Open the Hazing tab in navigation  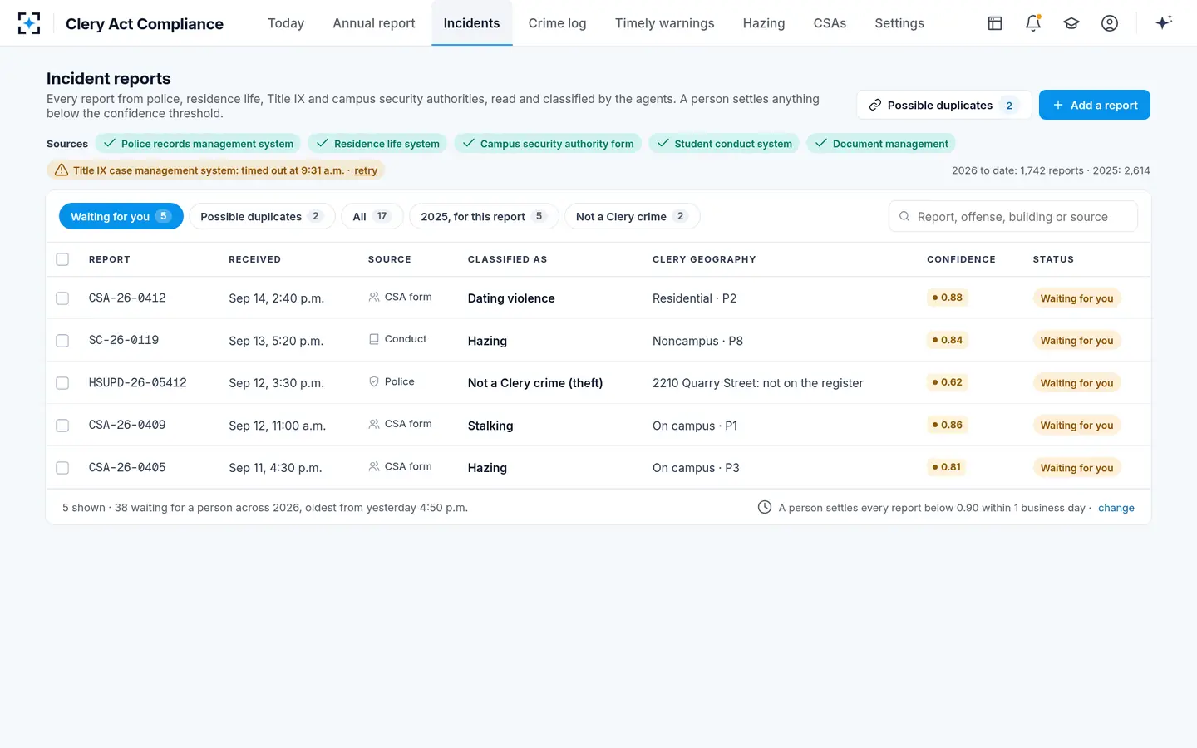point(764,23)
